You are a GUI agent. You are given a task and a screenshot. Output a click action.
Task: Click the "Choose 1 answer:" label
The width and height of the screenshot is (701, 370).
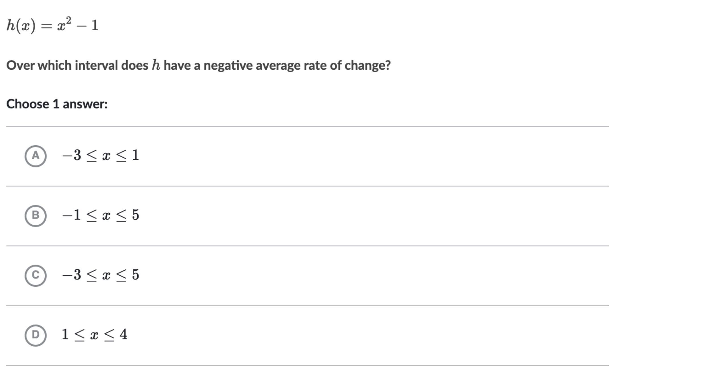pyautogui.click(x=57, y=104)
